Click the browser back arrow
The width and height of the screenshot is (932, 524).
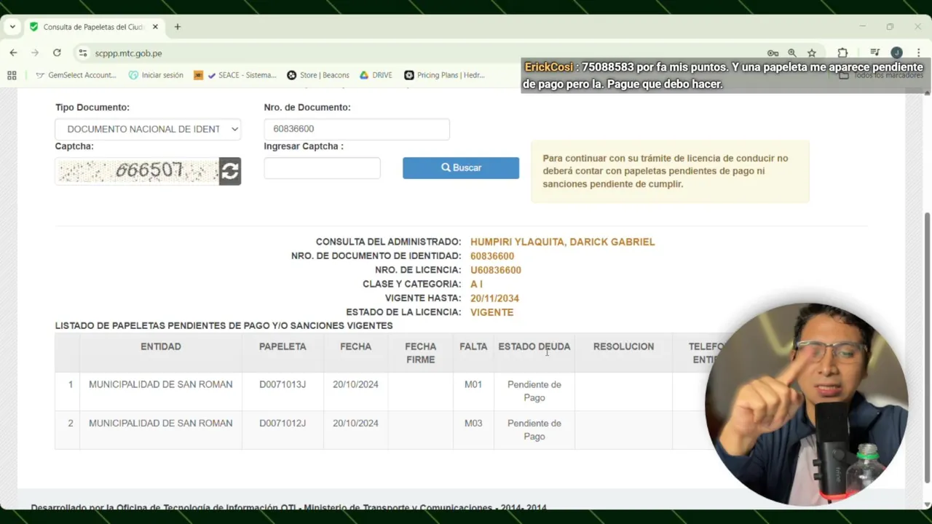(x=13, y=53)
